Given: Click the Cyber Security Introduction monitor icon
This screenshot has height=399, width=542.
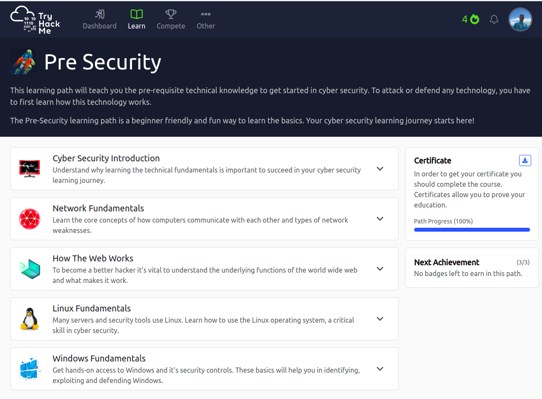Looking at the screenshot, I should coord(30,169).
